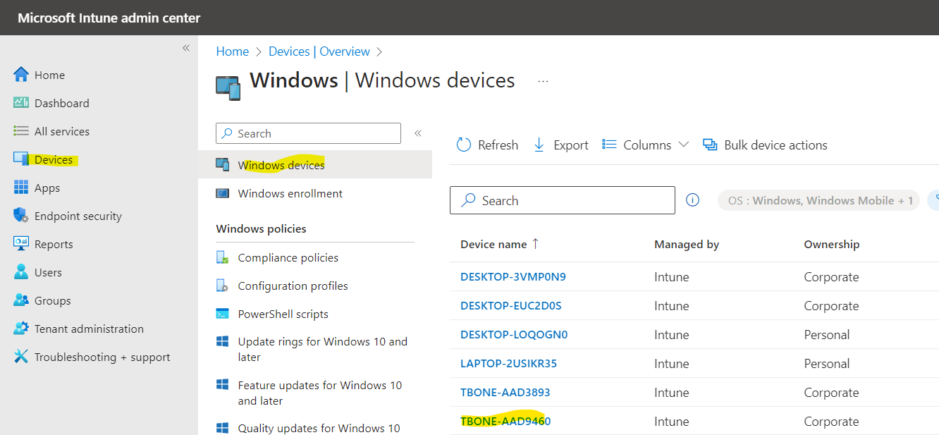Collapse the left navigation with the double chevron
This screenshot has height=435, width=939.
186,48
